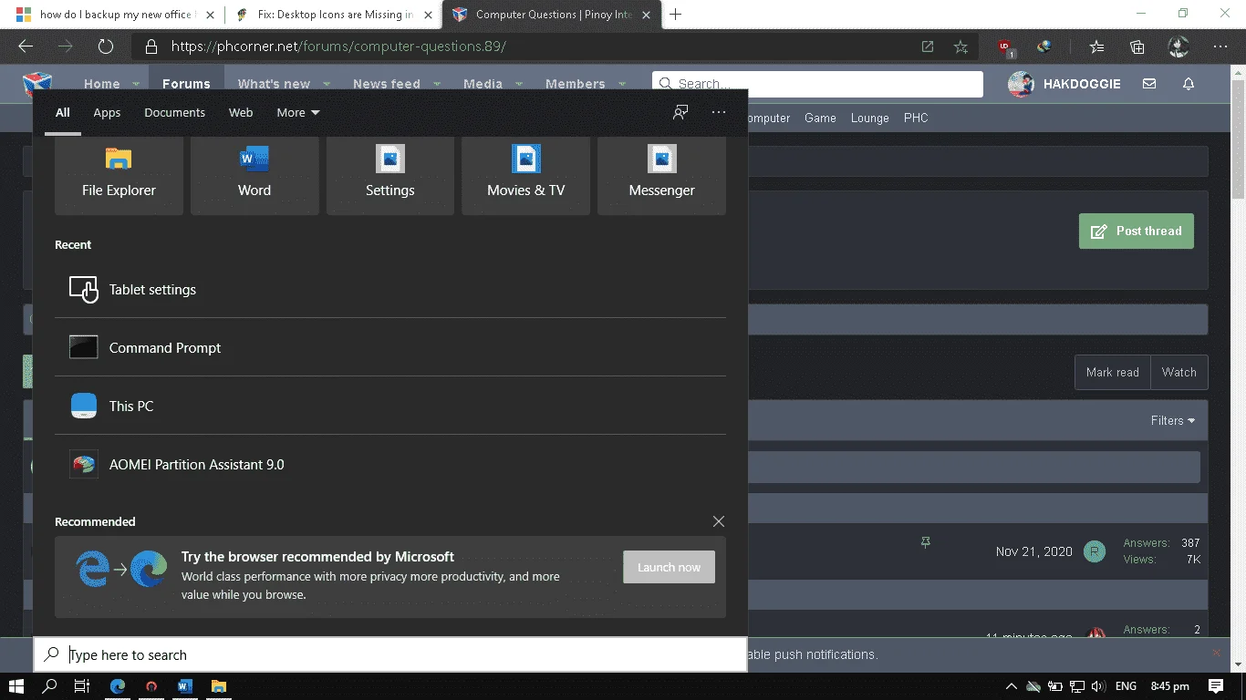
Task: Dismiss the Recommended section with X
Action: [x=719, y=521]
